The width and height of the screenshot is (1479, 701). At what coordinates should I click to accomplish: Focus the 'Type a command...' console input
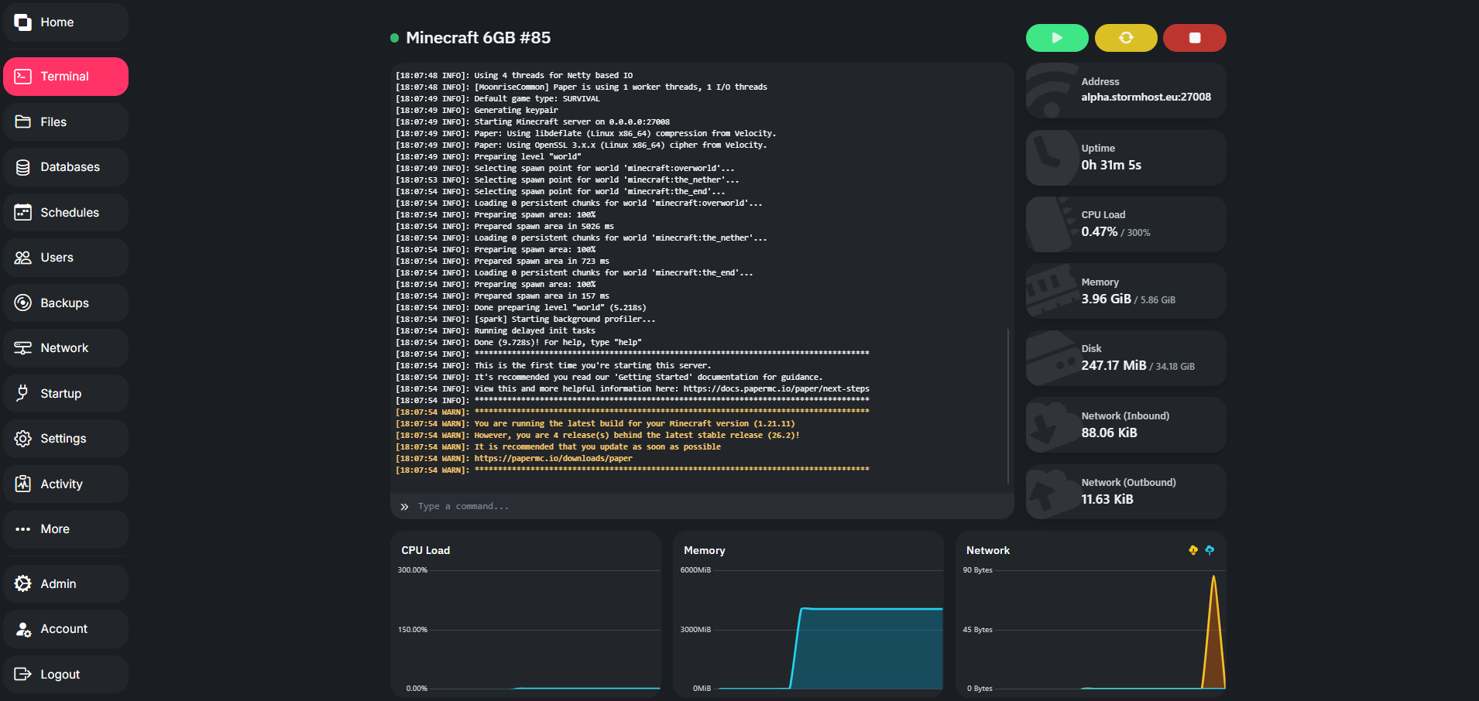pos(702,507)
